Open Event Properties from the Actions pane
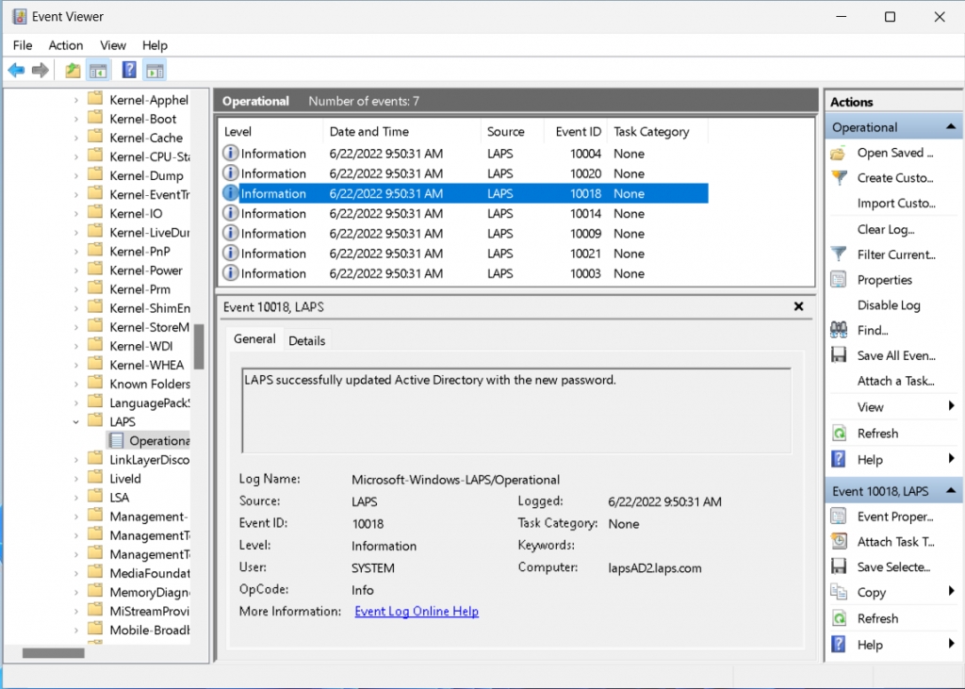Viewport: 965px width, 689px height. coord(892,516)
